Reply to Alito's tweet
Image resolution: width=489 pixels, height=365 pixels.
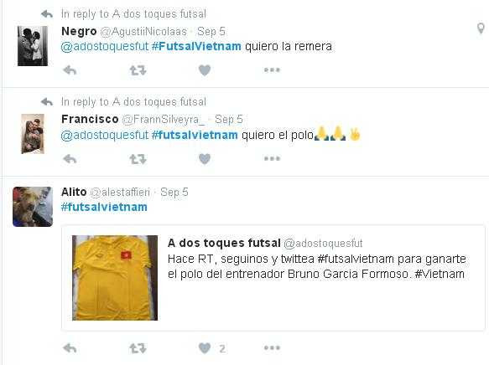coord(70,348)
